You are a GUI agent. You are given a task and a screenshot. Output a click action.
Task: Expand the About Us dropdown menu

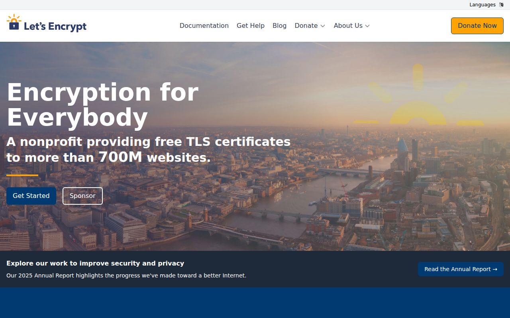(x=351, y=25)
